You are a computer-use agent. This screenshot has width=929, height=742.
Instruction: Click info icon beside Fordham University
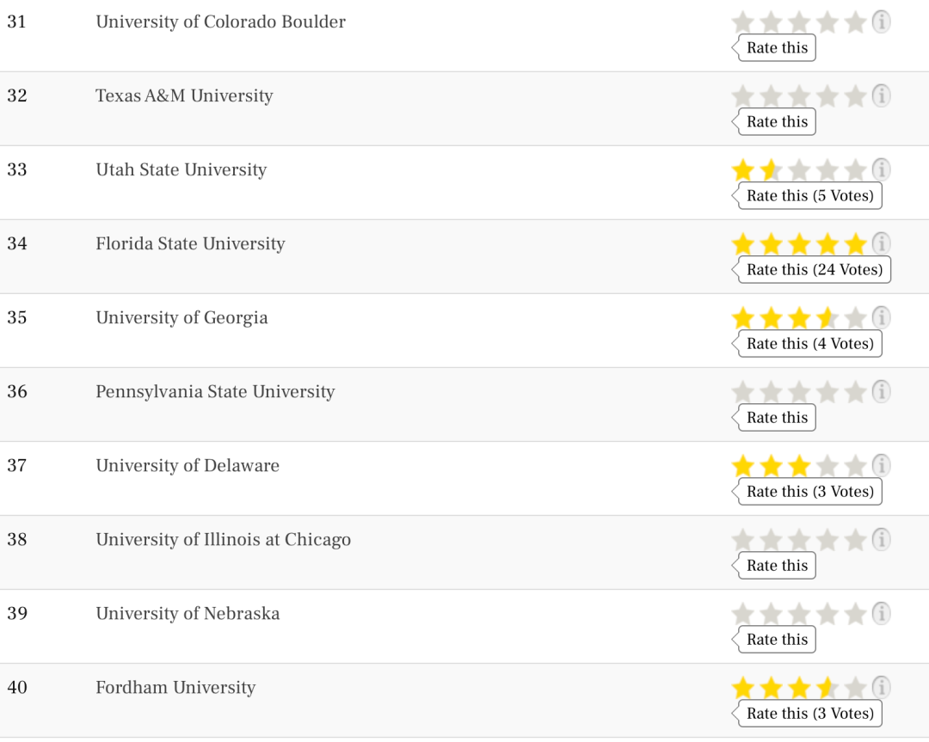[x=881, y=688]
